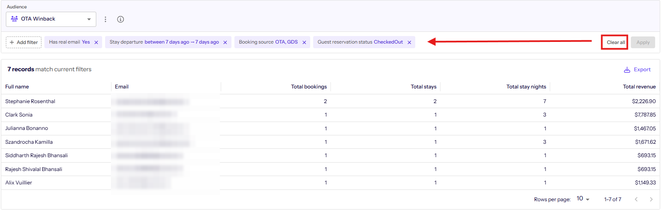The image size is (661, 210).
Task: Select the Szandrocha Kamilla row
Action: (x=330, y=142)
